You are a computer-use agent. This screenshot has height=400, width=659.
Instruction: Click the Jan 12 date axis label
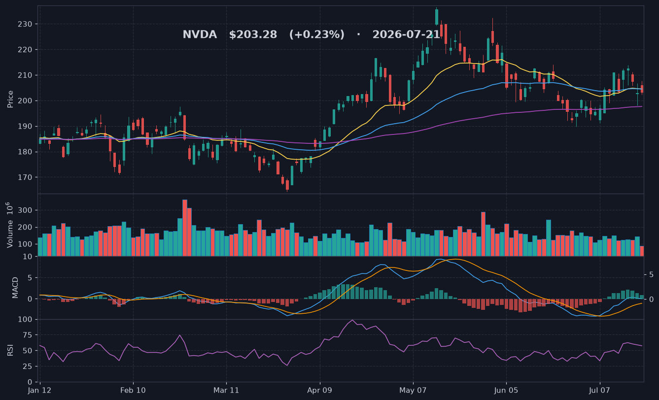pos(40,390)
